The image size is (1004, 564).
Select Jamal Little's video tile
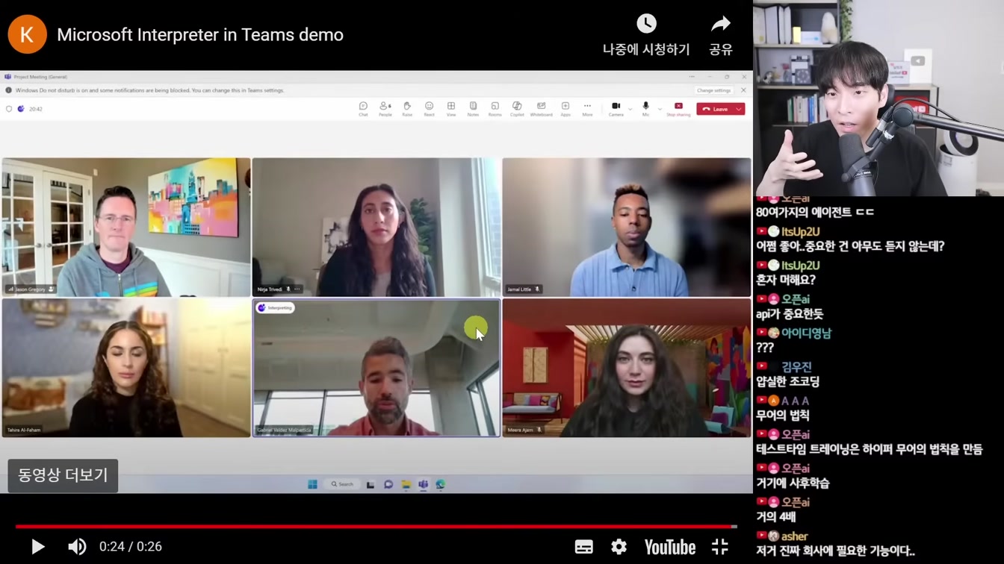627,227
